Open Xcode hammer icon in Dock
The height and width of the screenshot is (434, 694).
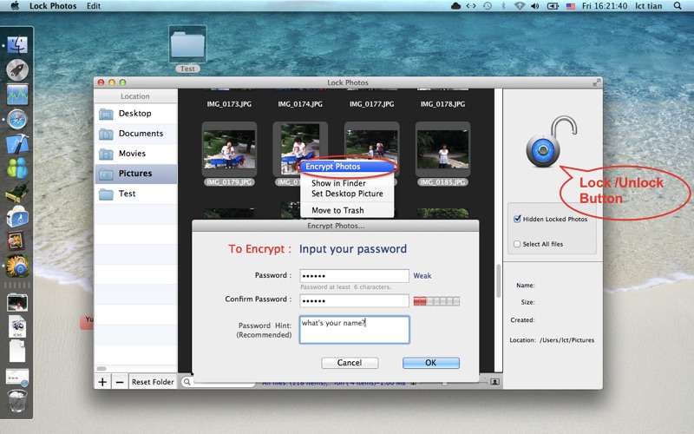click(x=17, y=144)
